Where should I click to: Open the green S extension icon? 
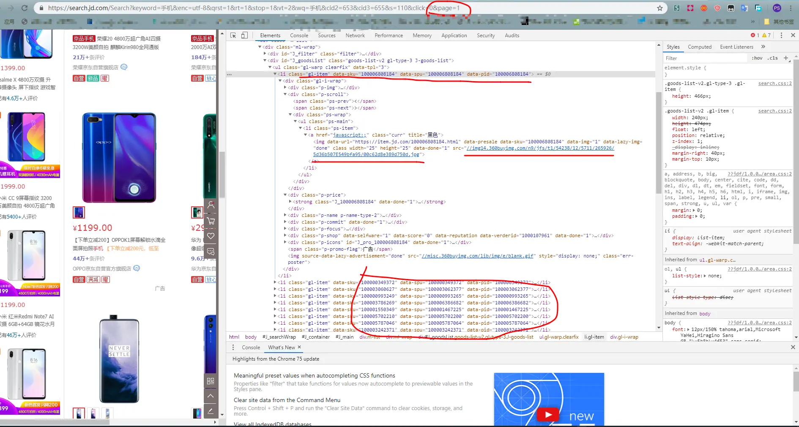point(677,8)
